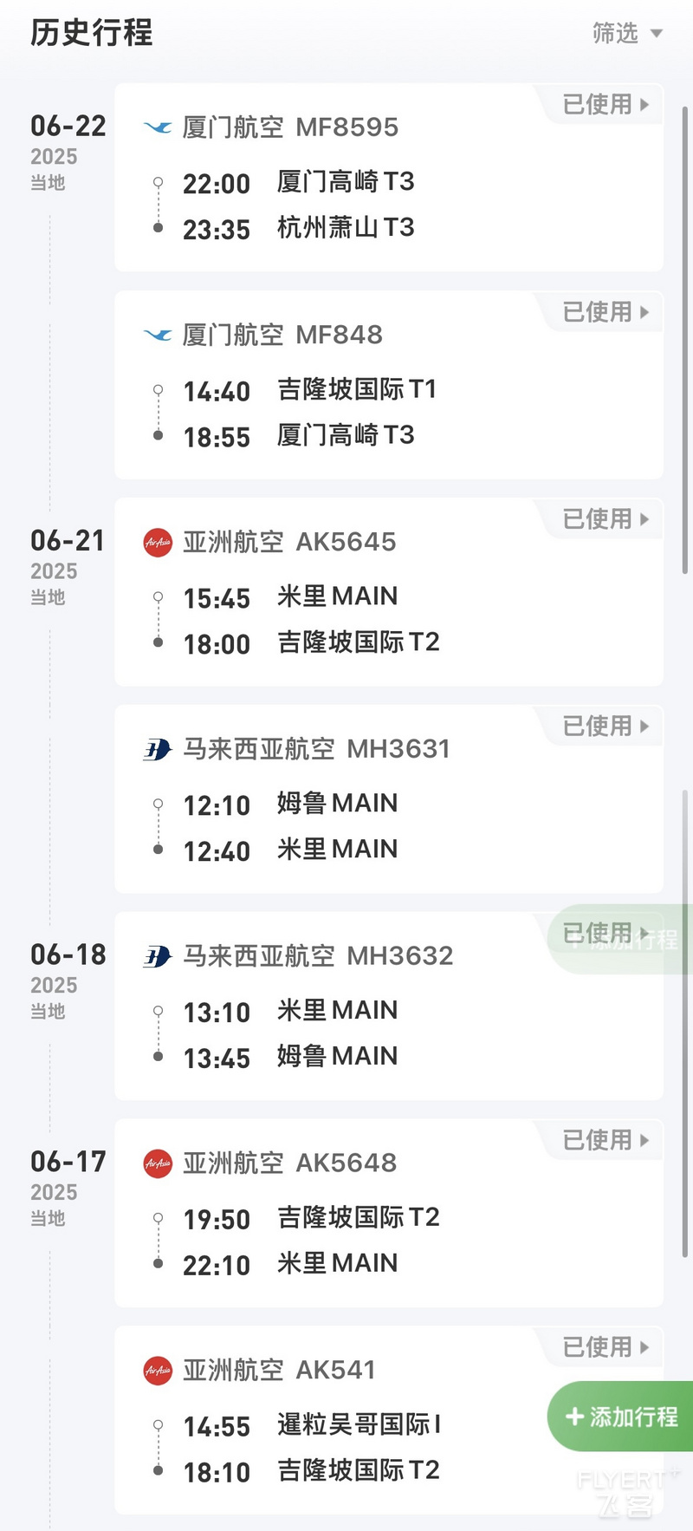693x1531 pixels.
Task: Open the 筛选 filter dropdown
Action: tap(627, 33)
